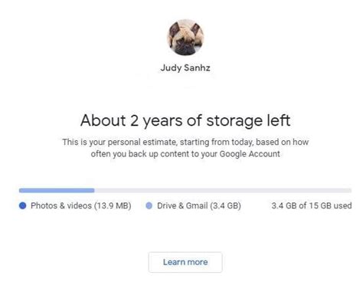Click the dark blue Photos & videos dot

[x=23, y=205]
